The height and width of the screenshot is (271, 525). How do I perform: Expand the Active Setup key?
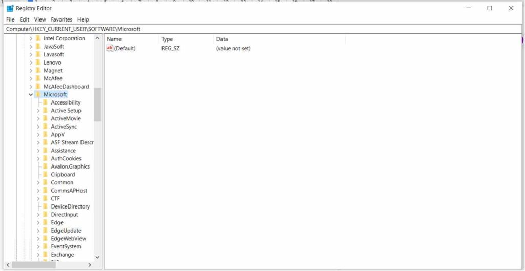(x=38, y=111)
